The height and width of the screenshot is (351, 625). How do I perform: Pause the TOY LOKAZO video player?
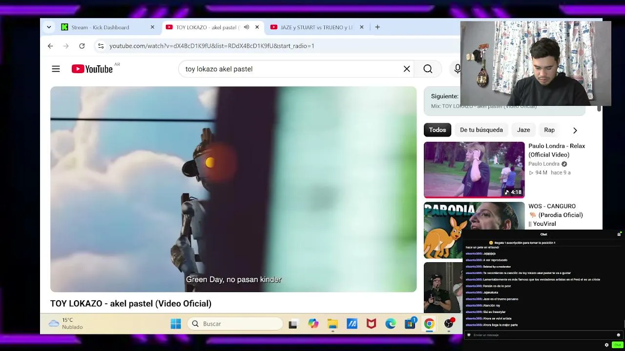click(233, 189)
